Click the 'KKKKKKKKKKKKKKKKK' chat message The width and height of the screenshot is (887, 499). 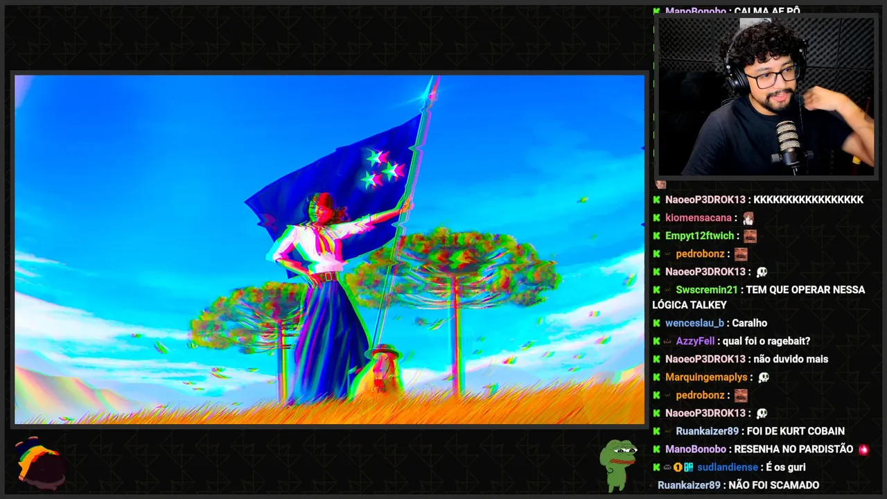[808, 200]
